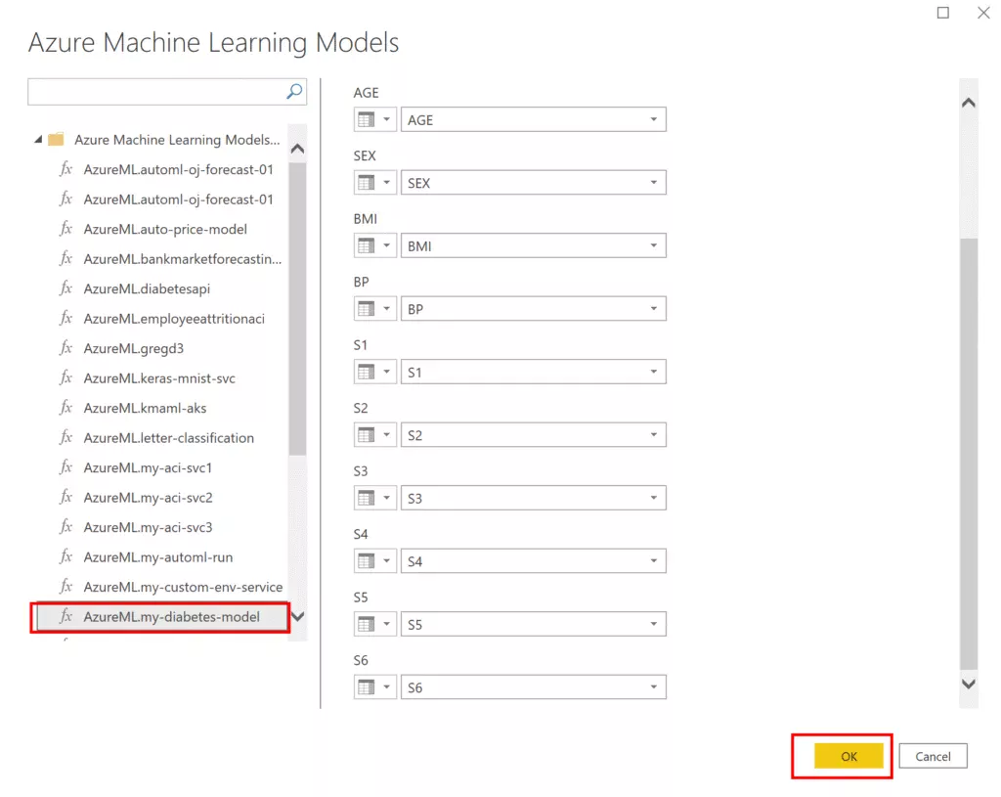Click the parameters pane scrollbar thumb

coord(969,454)
